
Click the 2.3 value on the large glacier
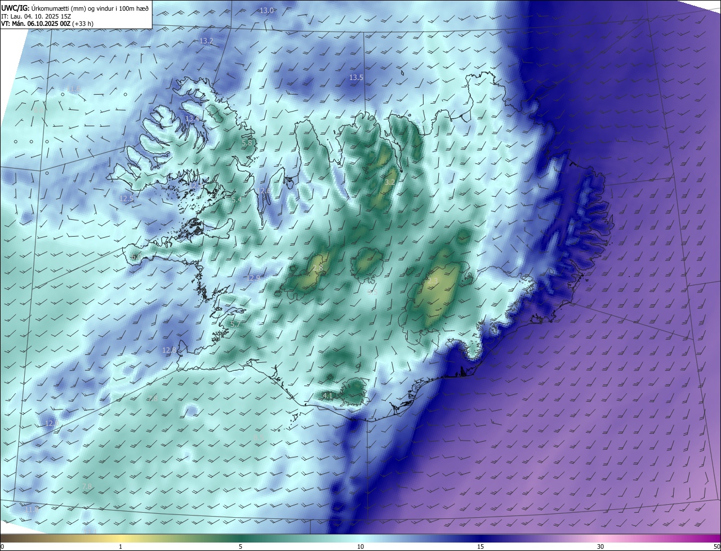(433, 281)
